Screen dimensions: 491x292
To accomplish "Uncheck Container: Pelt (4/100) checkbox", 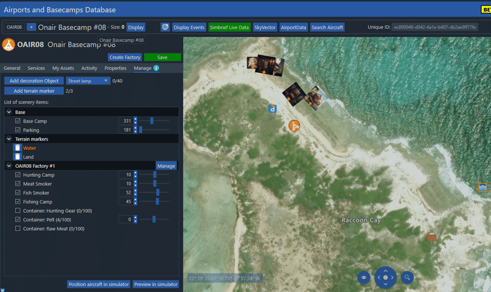I will (18, 219).
